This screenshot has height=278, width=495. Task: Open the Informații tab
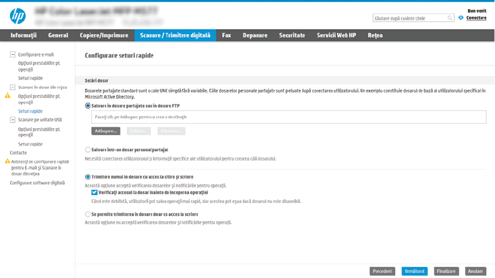pyautogui.click(x=23, y=36)
